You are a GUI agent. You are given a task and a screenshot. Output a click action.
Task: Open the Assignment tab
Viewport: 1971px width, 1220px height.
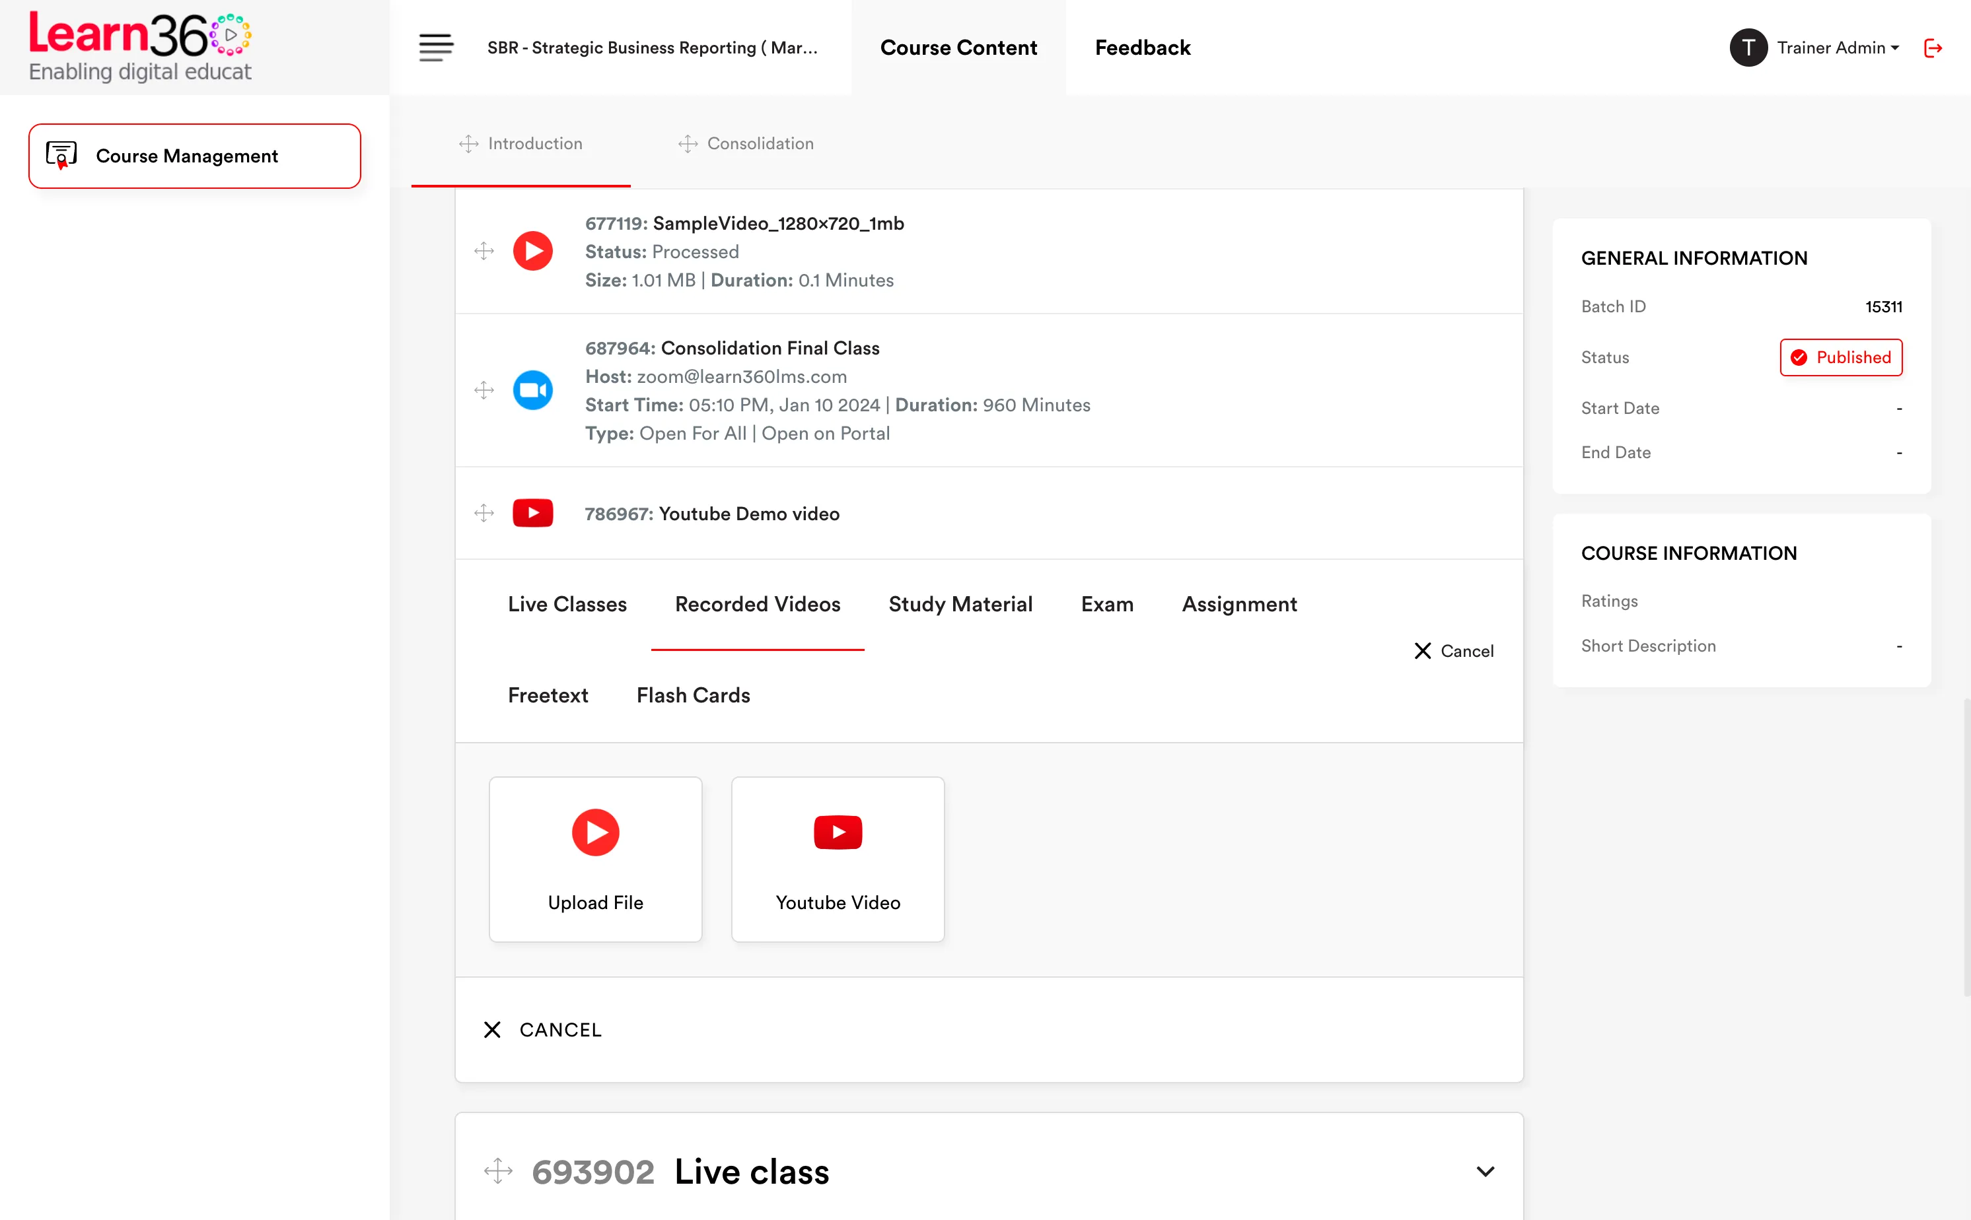click(x=1240, y=604)
